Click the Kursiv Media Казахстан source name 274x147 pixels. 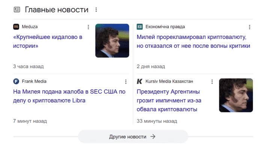[x=169, y=81]
